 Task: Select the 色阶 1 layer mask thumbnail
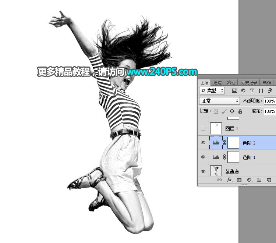tap(233, 157)
